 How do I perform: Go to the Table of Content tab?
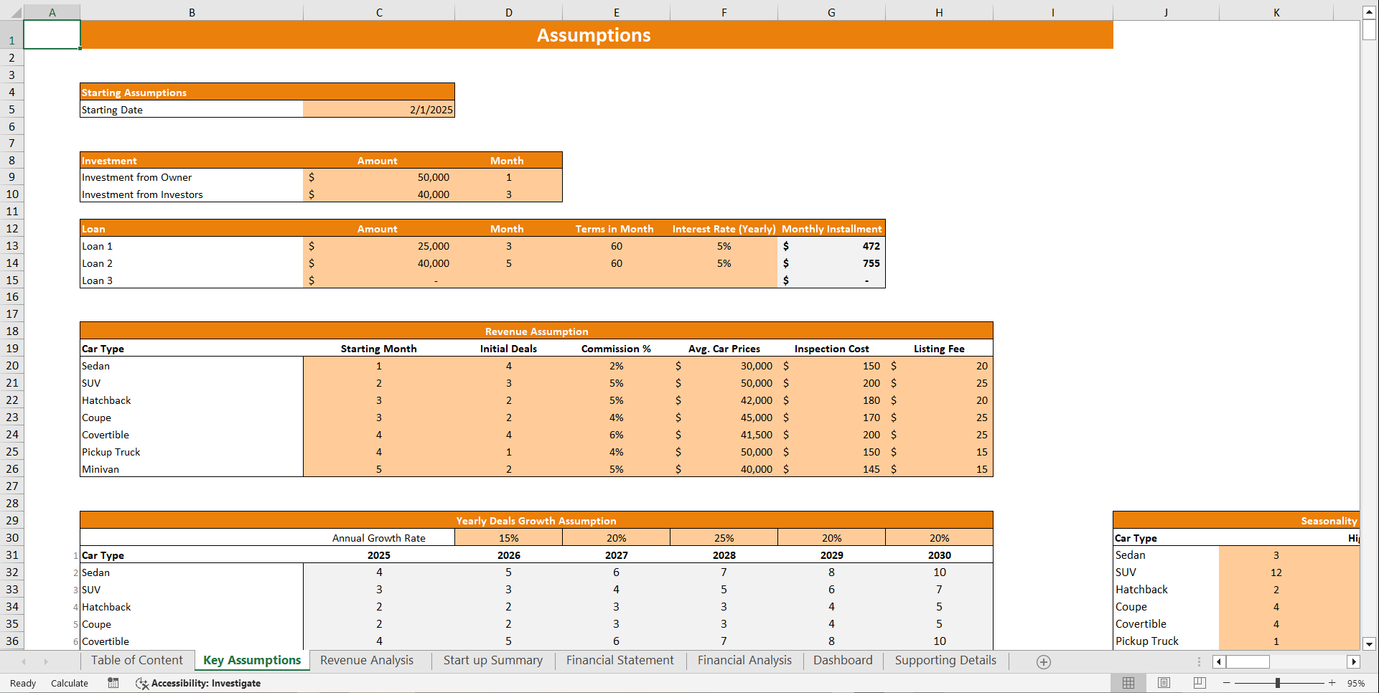(136, 660)
